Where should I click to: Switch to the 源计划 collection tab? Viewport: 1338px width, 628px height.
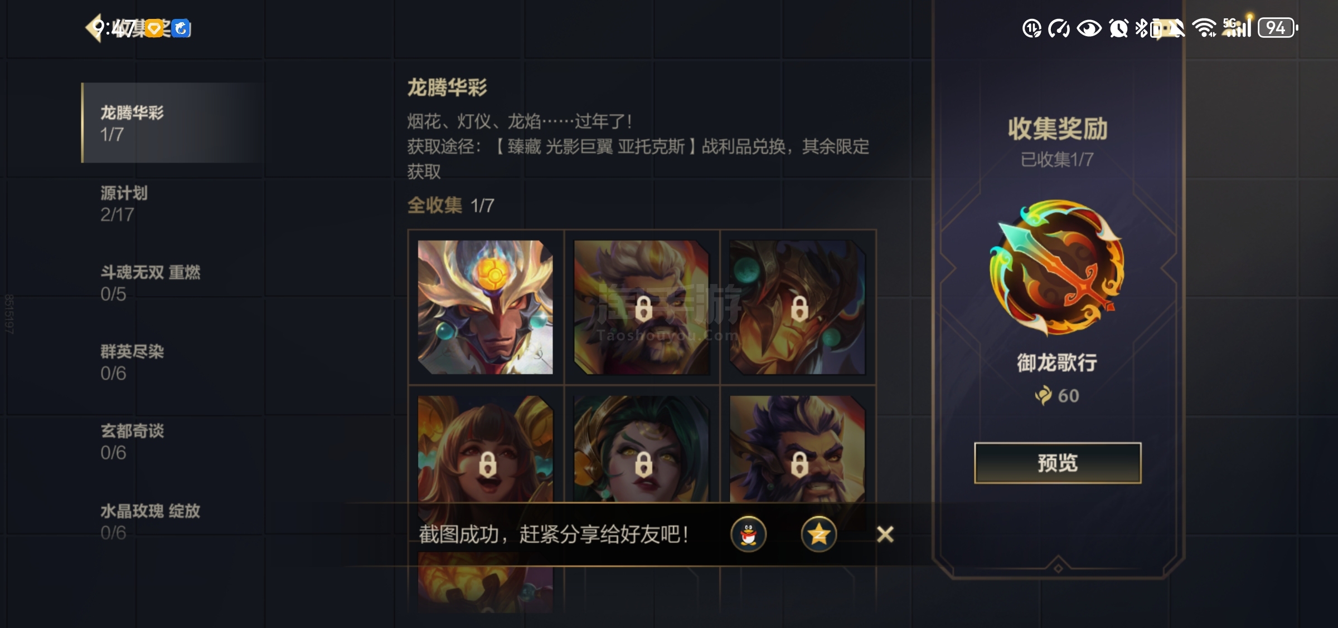[x=173, y=203]
